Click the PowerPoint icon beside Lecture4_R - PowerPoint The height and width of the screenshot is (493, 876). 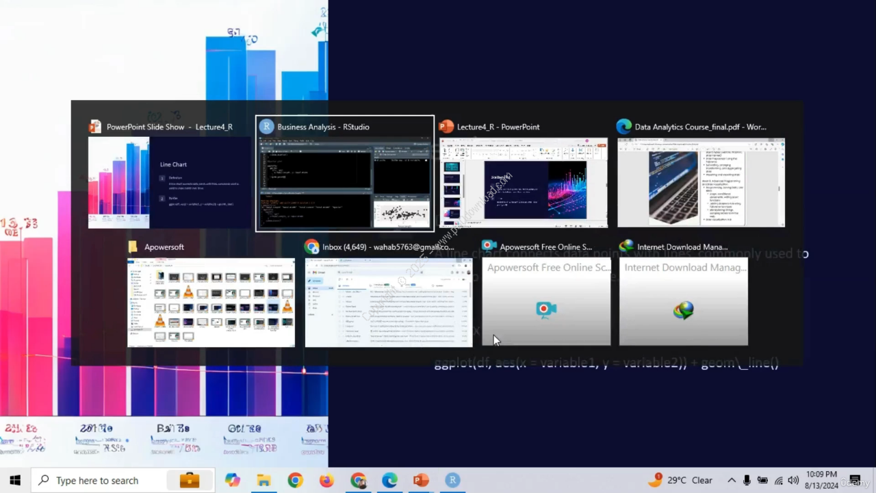pos(446,127)
